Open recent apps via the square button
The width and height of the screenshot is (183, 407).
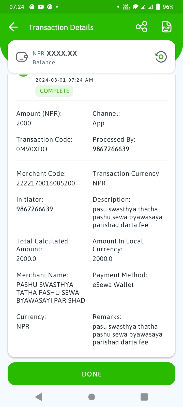point(144,397)
